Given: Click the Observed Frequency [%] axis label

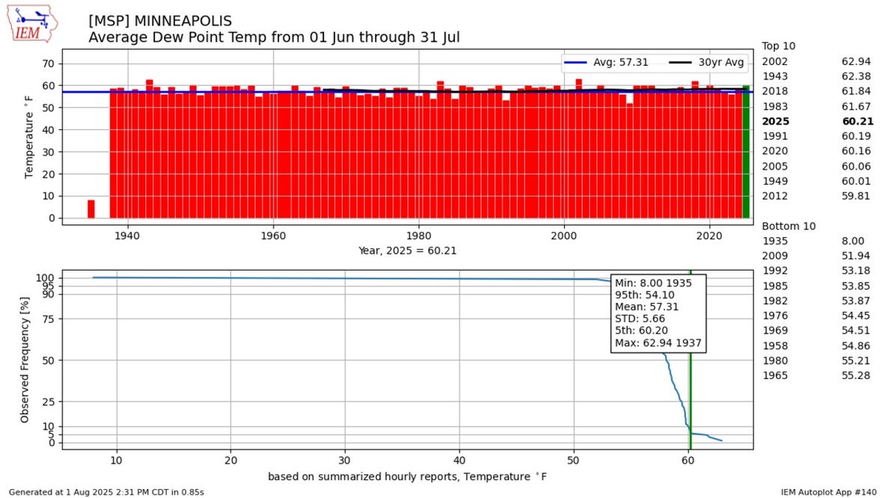Looking at the screenshot, I should [25, 359].
